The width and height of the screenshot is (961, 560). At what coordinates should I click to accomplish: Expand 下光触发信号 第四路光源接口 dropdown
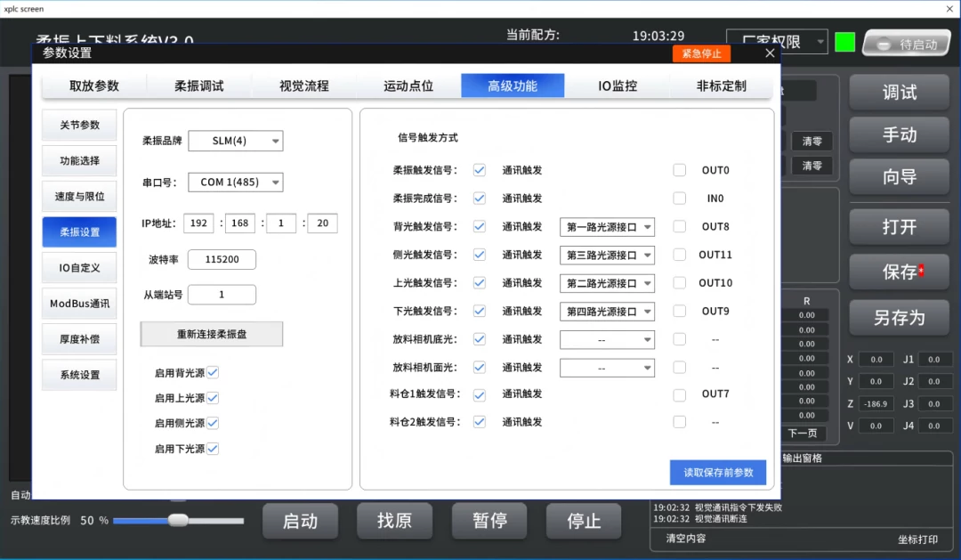click(608, 312)
